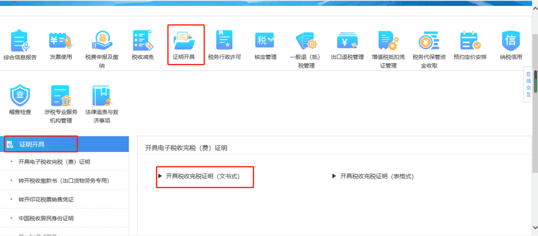Open 开具税收完税证明(表格式) link
Image resolution: width=538 pixels, height=236 pixels.
[377, 176]
